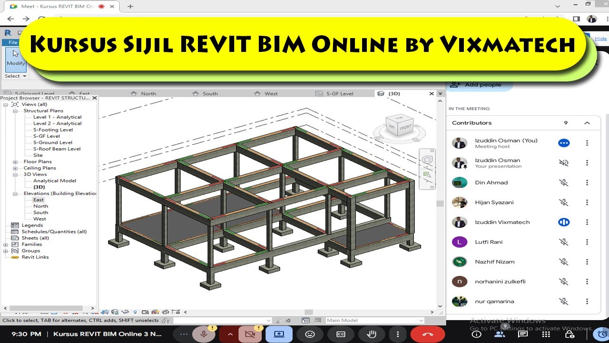Show the people panel icon

coord(500,334)
